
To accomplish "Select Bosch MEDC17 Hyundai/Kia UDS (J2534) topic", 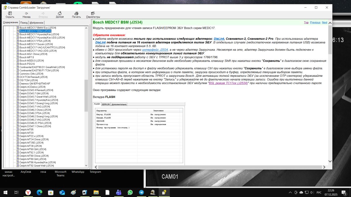I will pyautogui.click(x=42, y=38).
